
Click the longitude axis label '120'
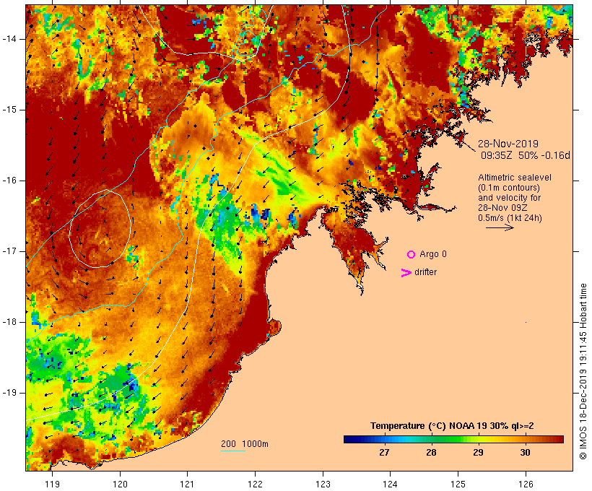click(x=120, y=484)
